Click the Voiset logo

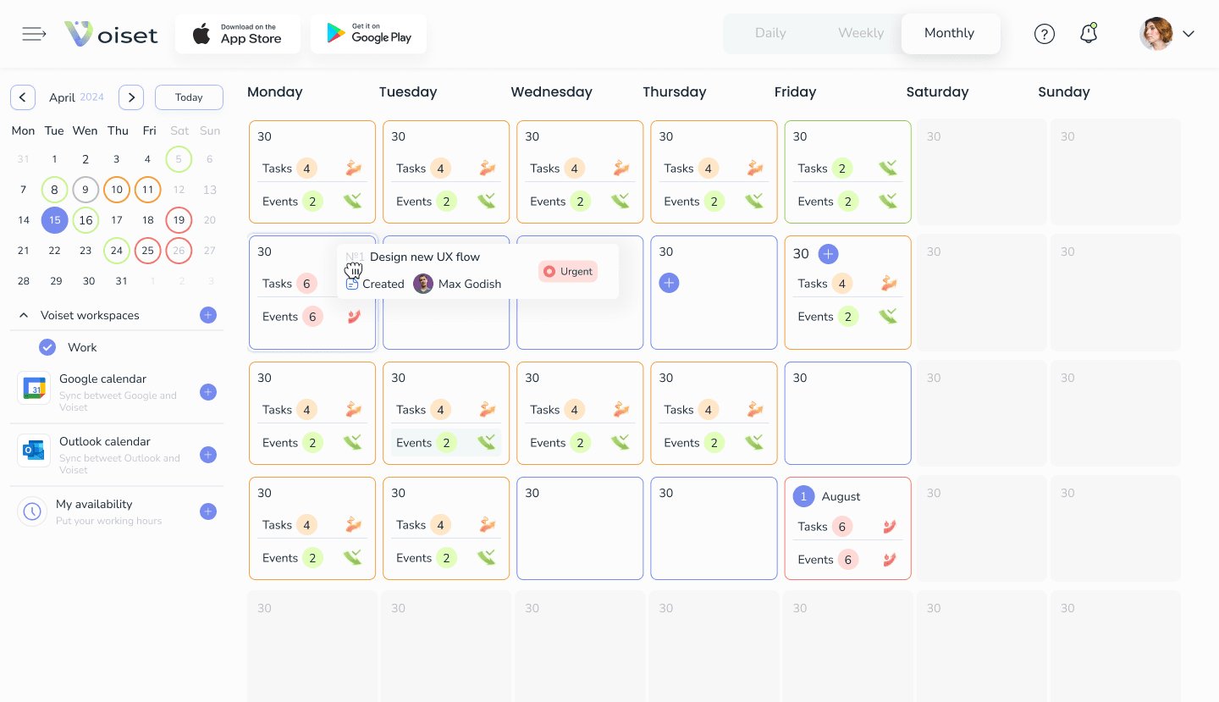click(x=110, y=34)
